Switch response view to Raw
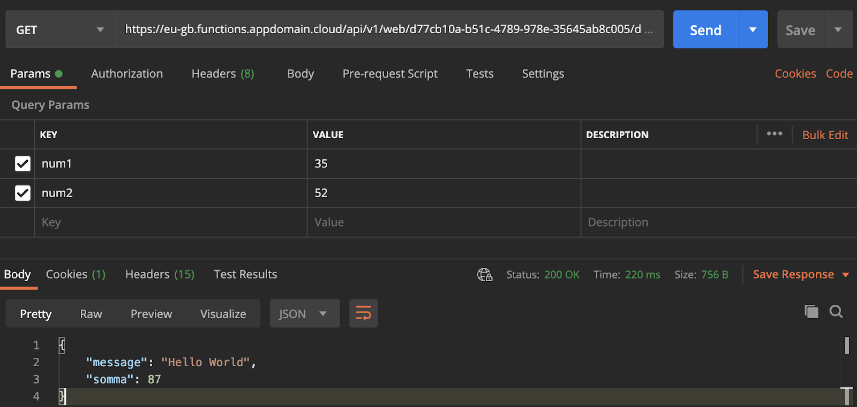The height and width of the screenshot is (407, 857). tap(91, 314)
